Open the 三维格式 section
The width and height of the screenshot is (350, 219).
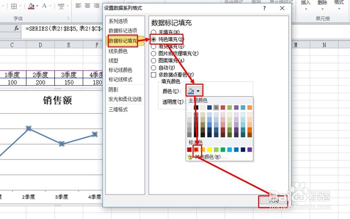pos(118,109)
